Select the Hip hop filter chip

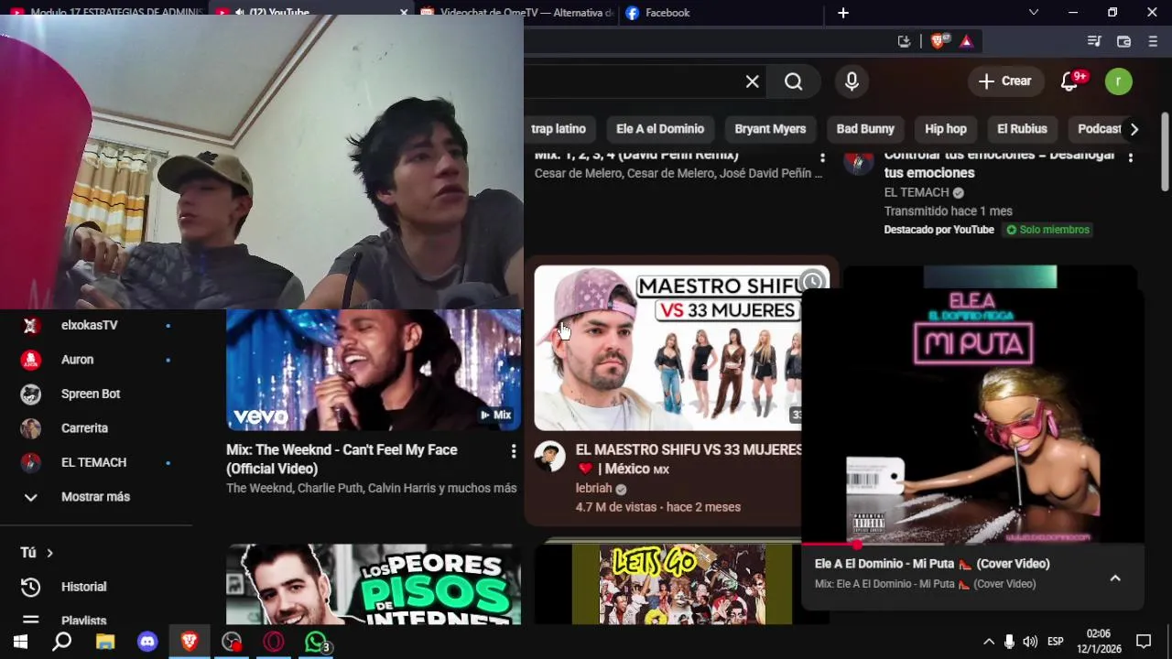pos(946,129)
